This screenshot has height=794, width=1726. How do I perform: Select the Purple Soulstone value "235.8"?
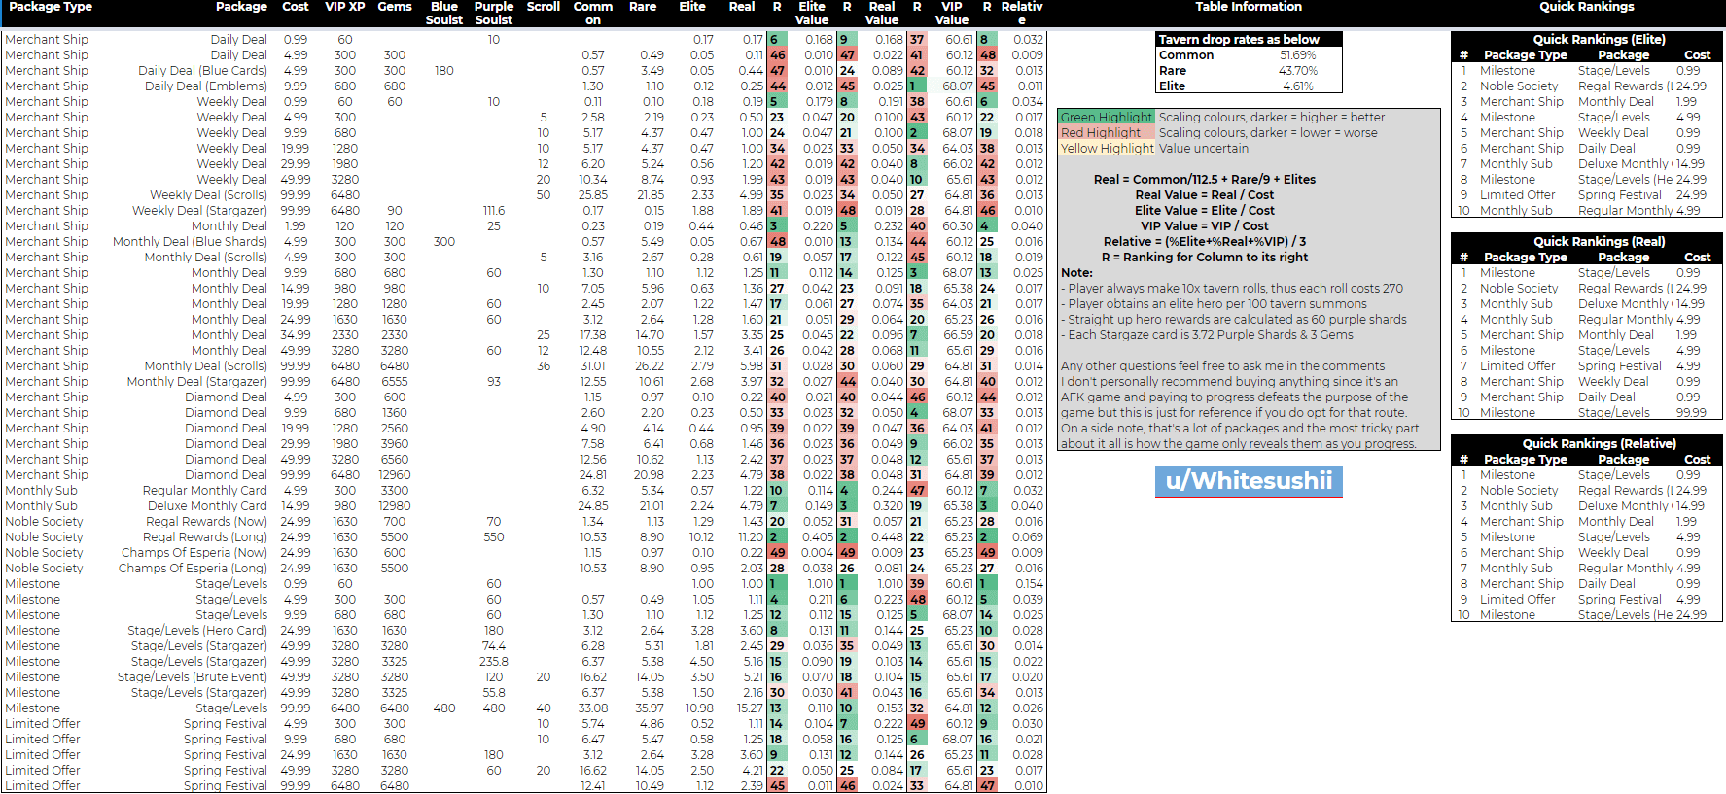coord(494,662)
